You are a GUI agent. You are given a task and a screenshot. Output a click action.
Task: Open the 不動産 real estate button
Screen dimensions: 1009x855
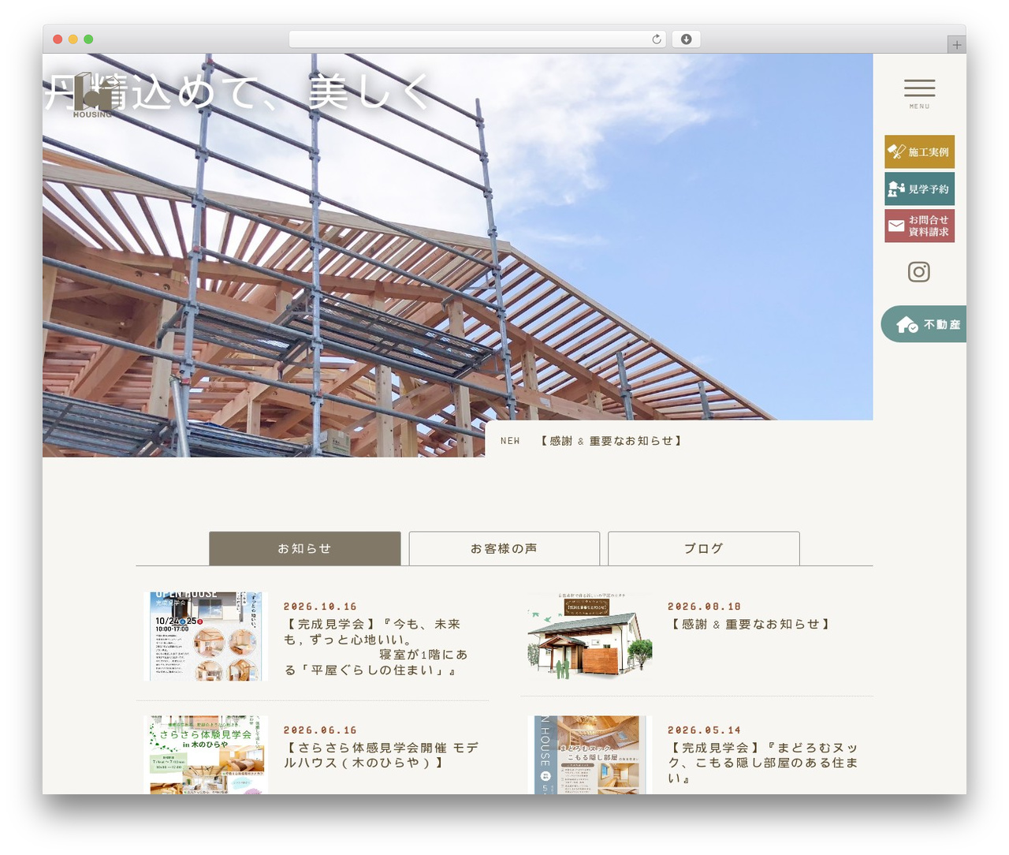(x=924, y=324)
